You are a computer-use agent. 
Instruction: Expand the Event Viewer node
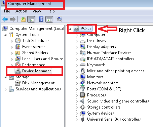tap(12, 47)
